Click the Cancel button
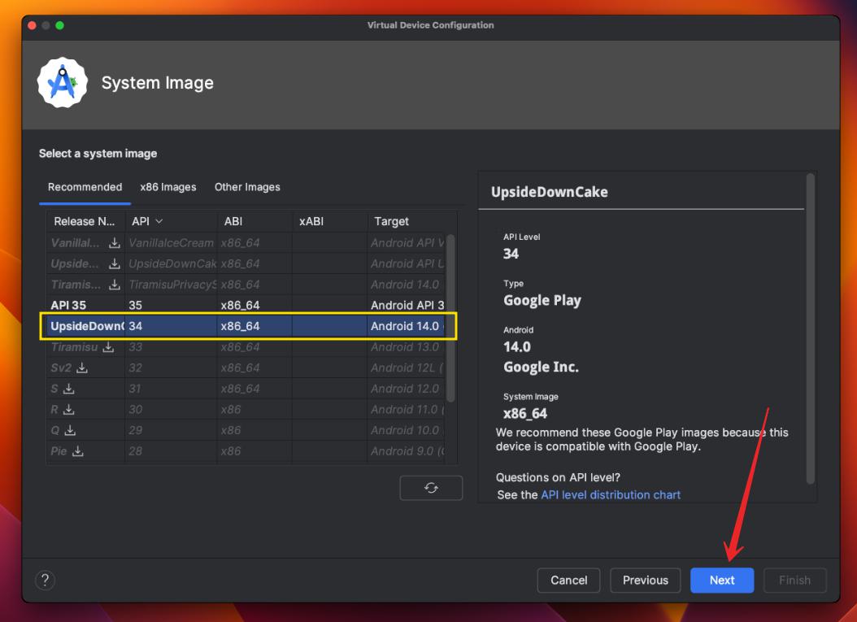Screen dimensions: 857x622 [568, 580]
